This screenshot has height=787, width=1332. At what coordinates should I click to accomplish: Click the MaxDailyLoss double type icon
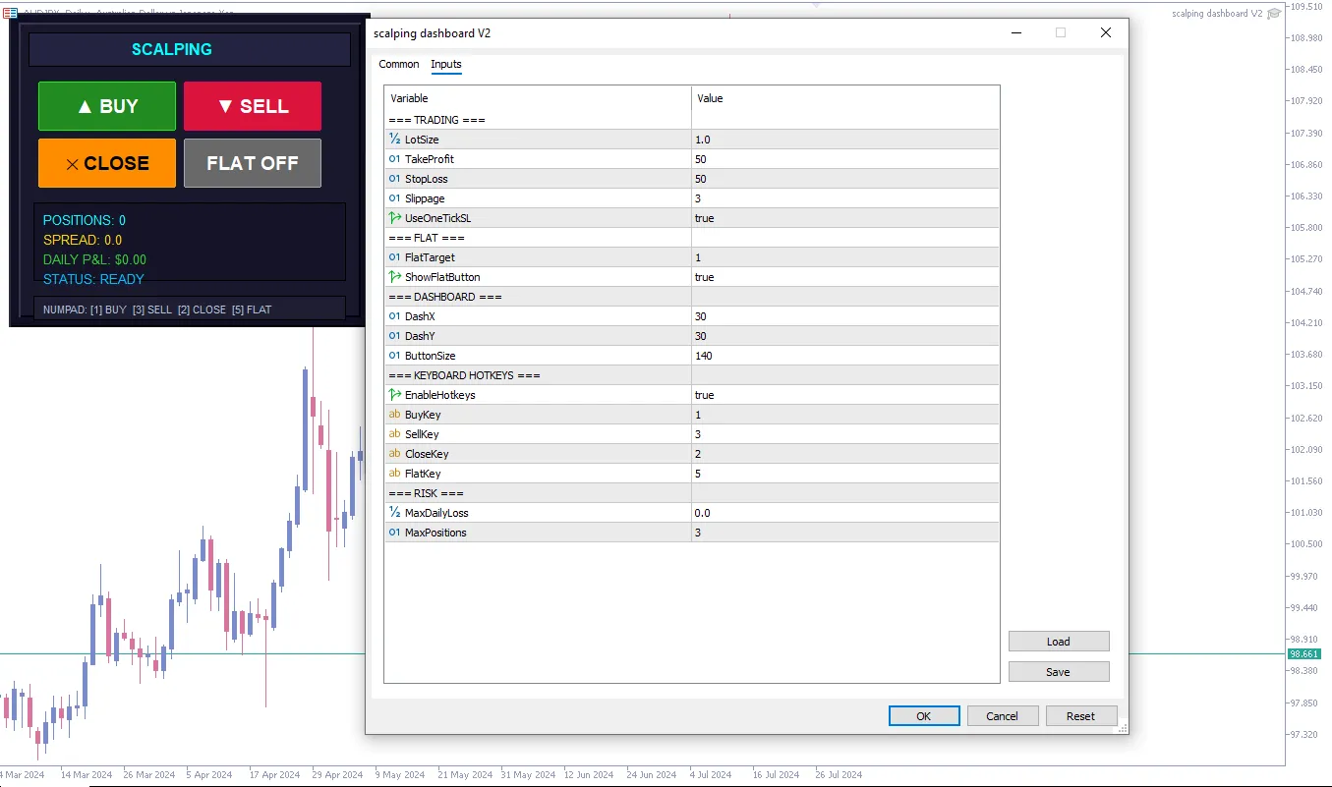tap(394, 513)
